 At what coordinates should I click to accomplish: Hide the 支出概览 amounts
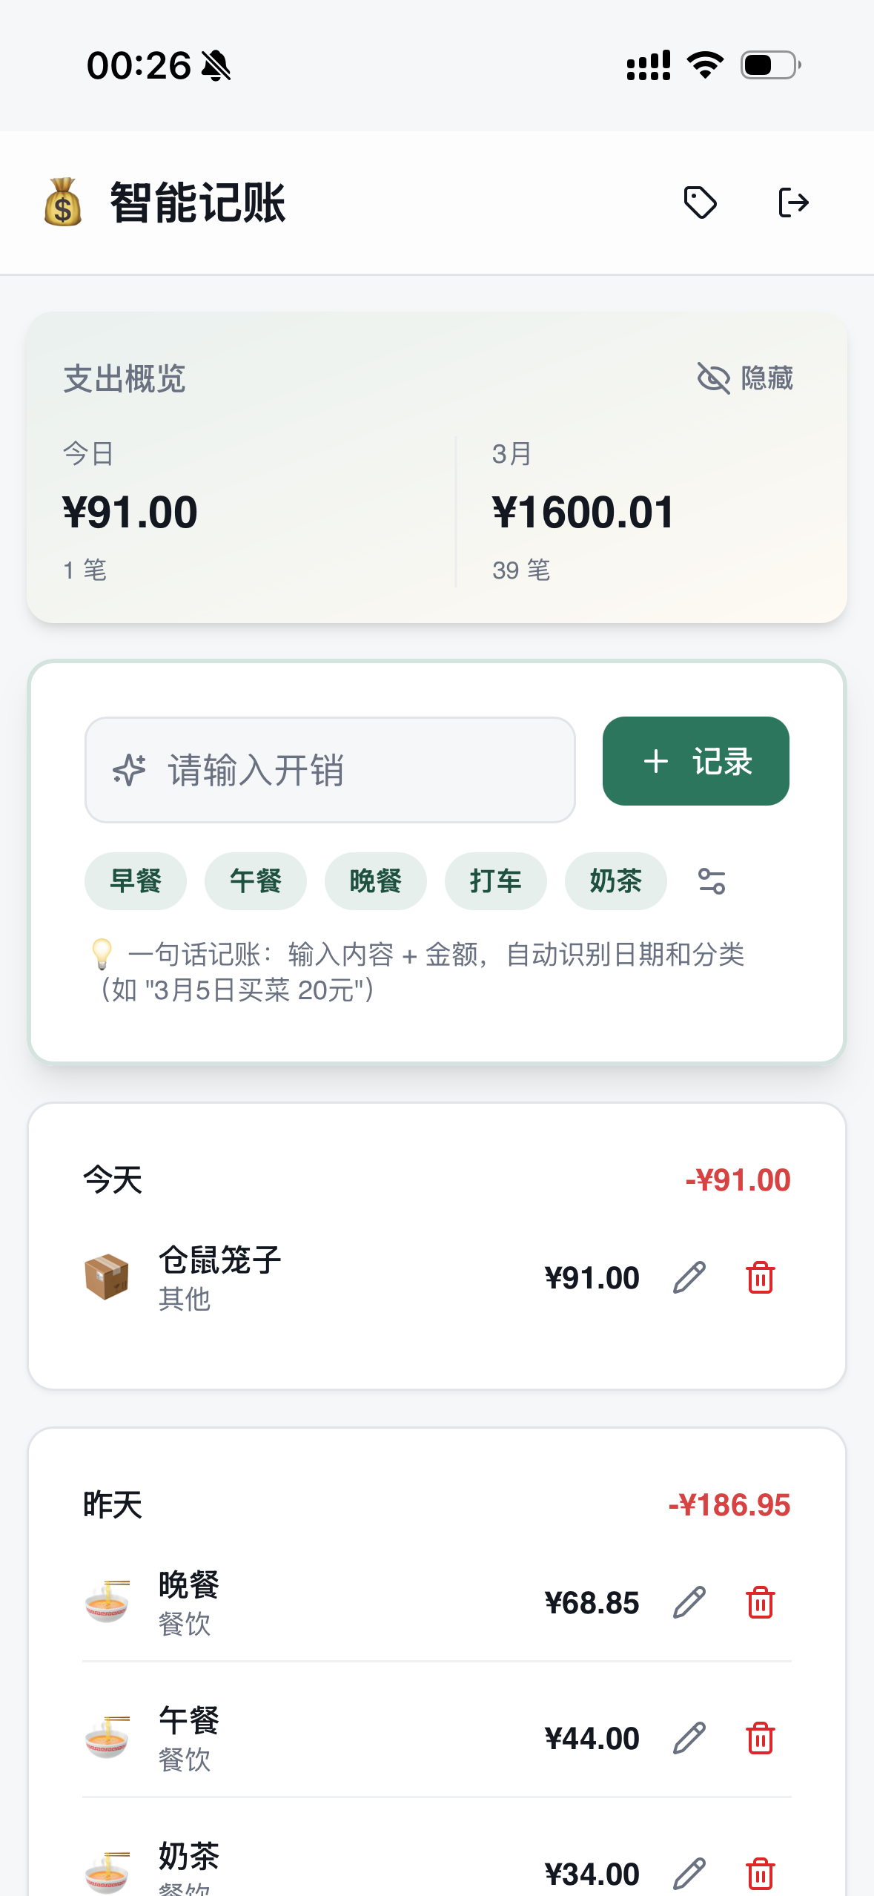(x=746, y=378)
